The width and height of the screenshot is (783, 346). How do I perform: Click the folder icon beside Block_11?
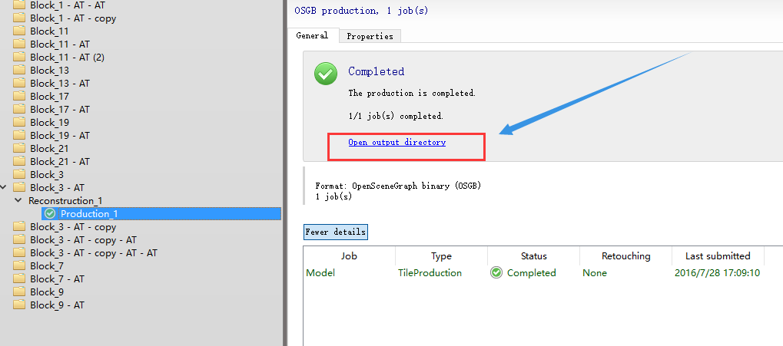19,31
